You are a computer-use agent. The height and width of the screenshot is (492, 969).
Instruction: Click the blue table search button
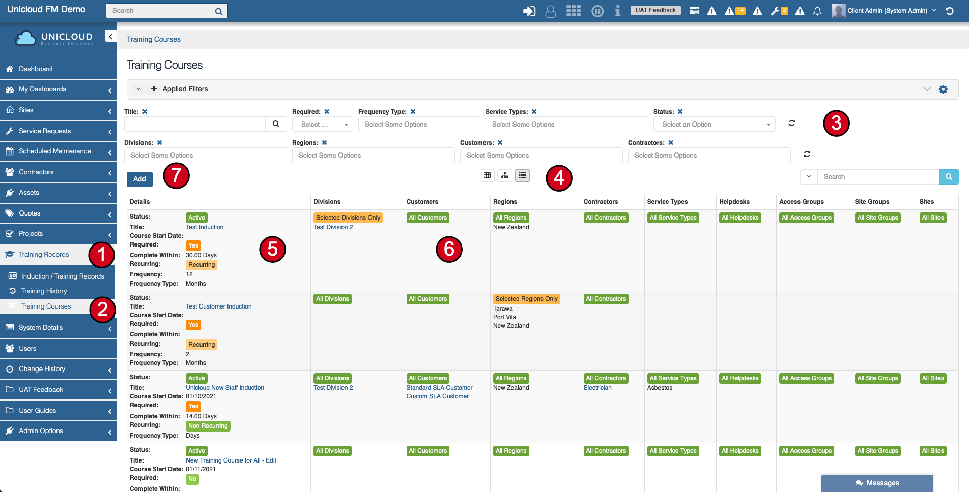(949, 177)
